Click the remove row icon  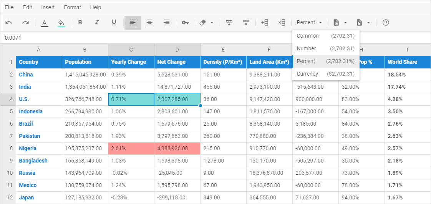click(246, 23)
